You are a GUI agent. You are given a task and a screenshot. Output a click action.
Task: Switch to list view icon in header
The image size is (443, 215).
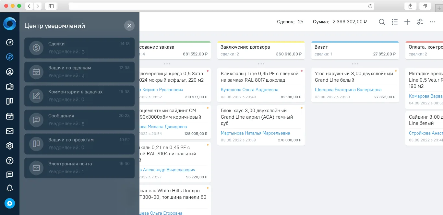click(x=395, y=22)
